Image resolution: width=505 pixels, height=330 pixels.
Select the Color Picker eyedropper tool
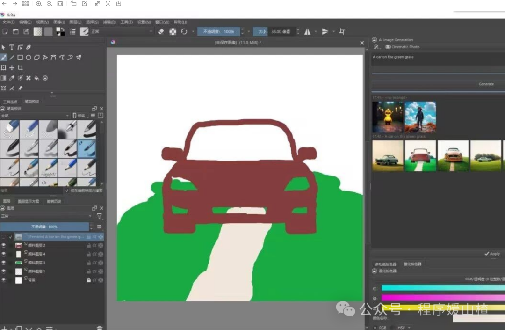12,78
